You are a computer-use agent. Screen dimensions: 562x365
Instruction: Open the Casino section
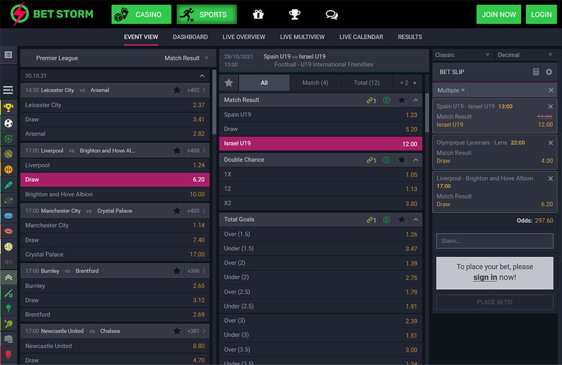[141, 15]
